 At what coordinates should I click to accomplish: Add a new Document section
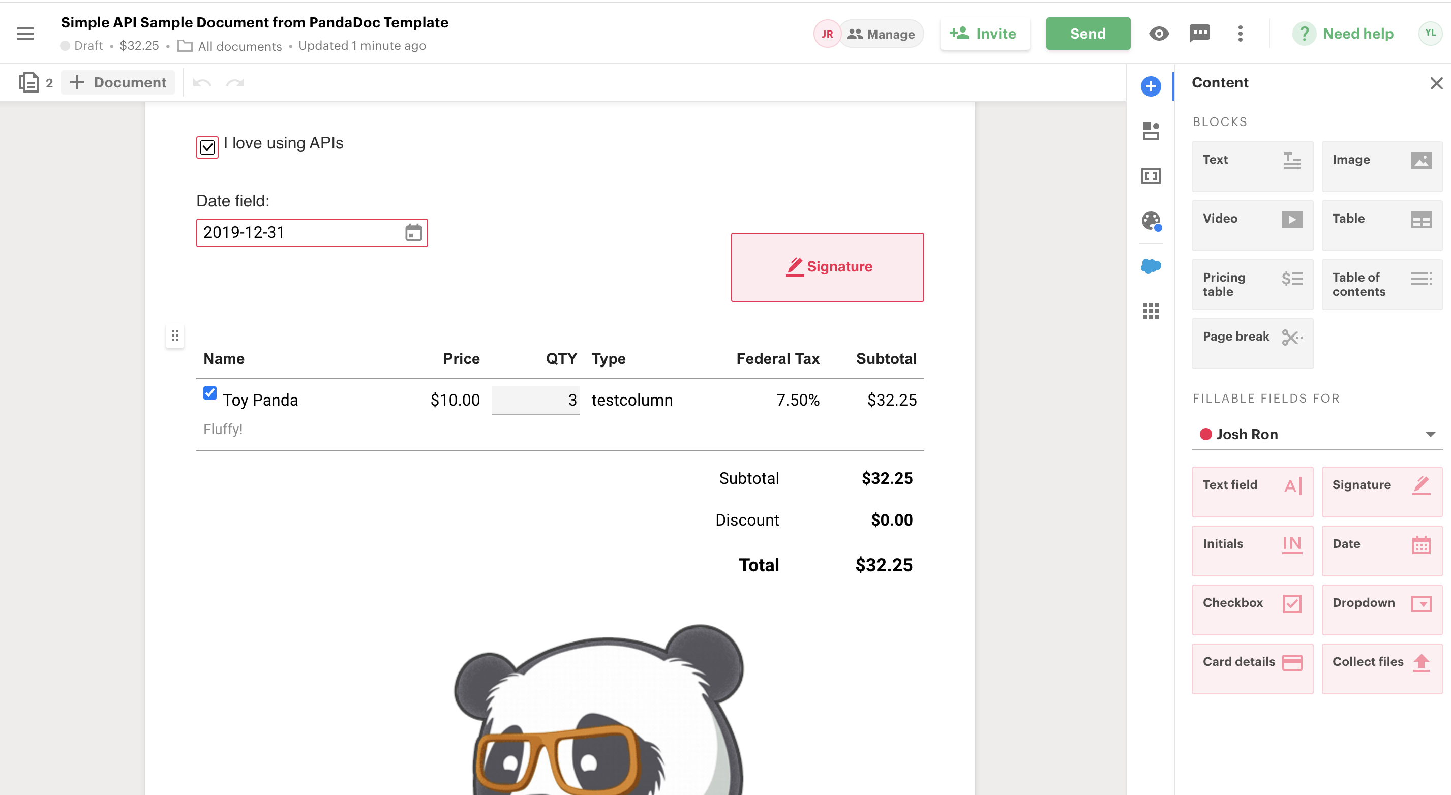tap(118, 83)
